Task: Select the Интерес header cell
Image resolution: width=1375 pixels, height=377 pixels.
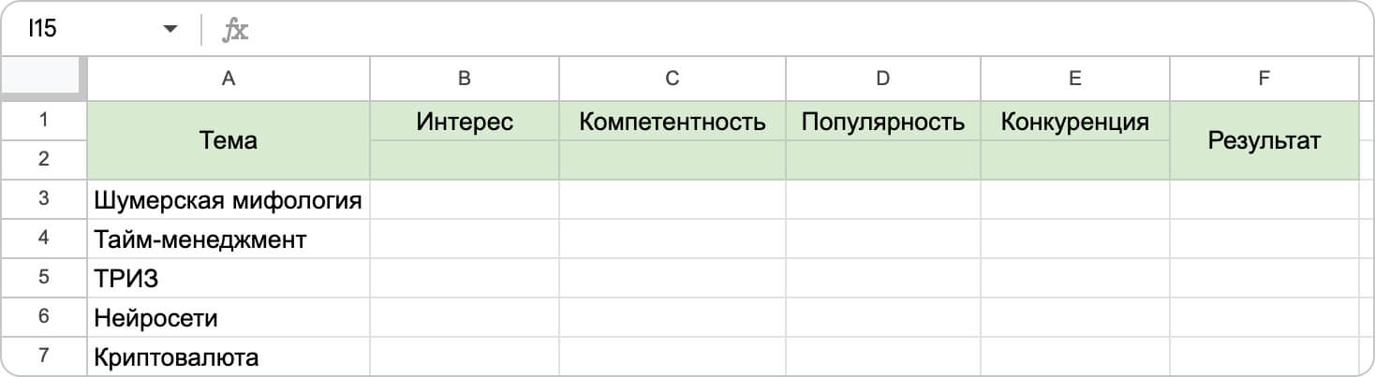Action: click(465, 122)
